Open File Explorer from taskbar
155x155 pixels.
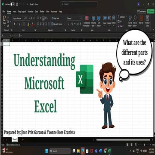78,151
